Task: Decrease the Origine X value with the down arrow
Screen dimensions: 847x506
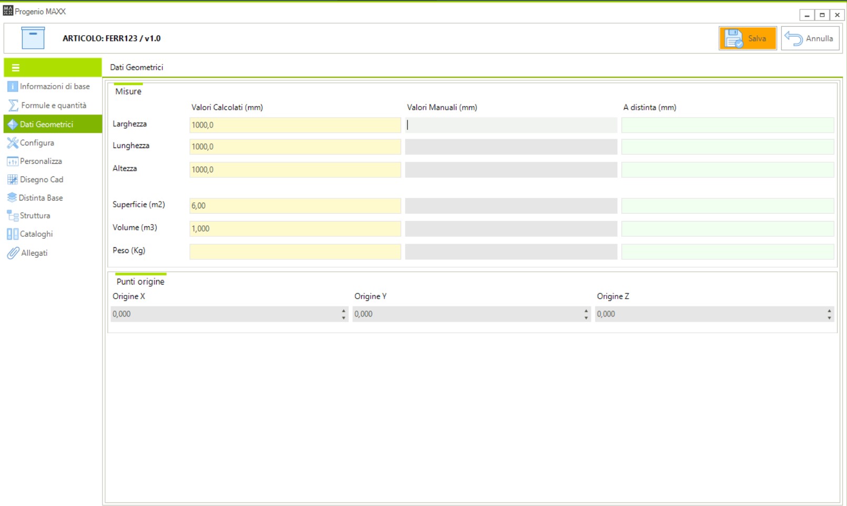Action: click(x=344, y=318)
